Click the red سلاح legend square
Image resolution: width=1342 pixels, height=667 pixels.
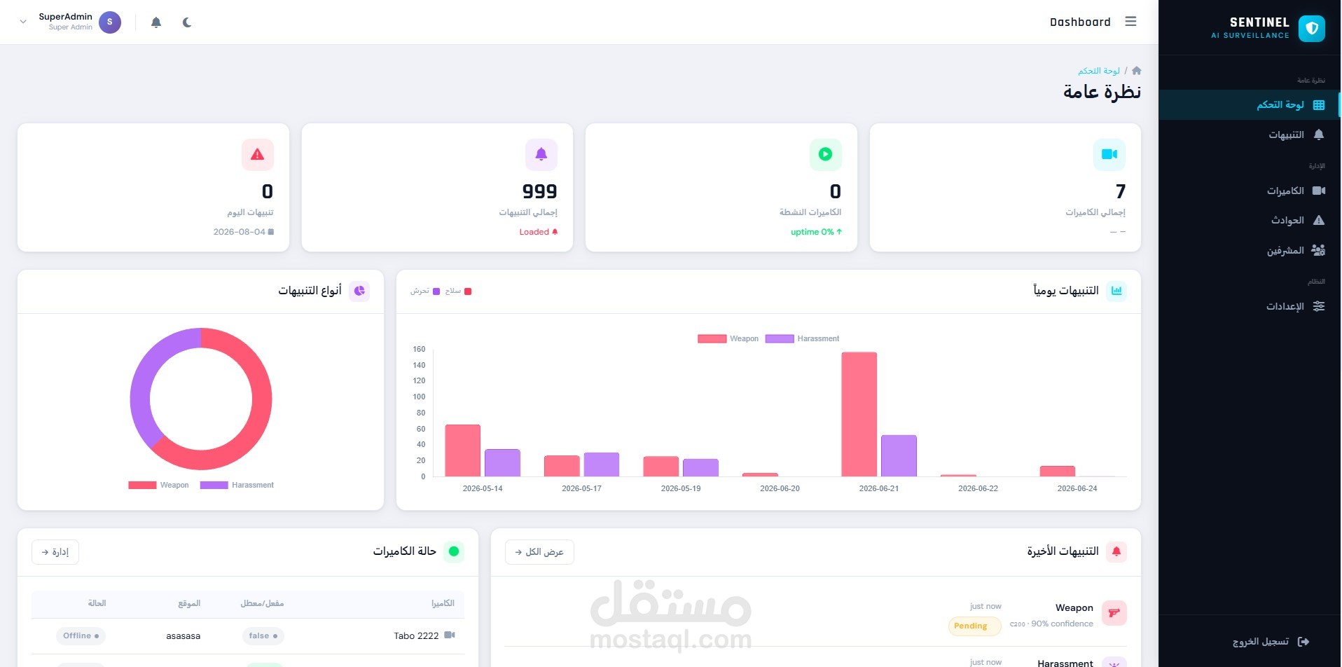[468, 291]
